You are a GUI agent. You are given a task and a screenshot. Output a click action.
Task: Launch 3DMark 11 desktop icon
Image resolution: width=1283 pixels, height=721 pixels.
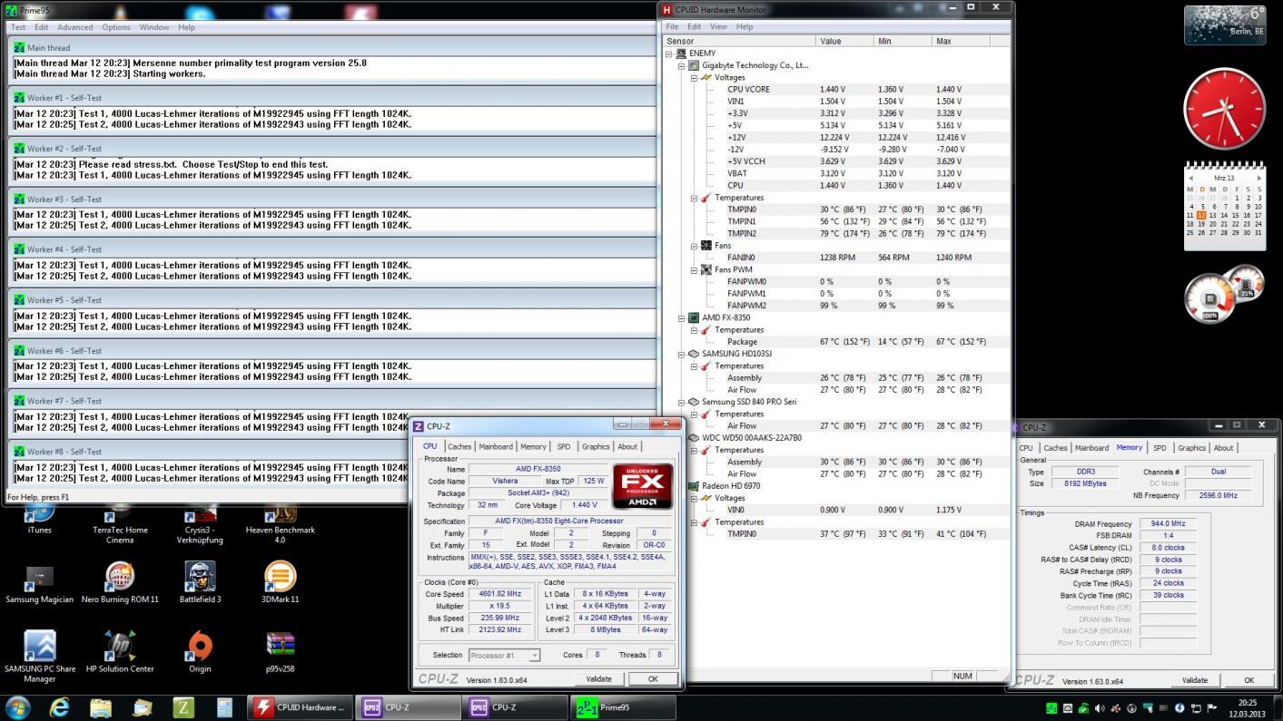tap(280, 583)
